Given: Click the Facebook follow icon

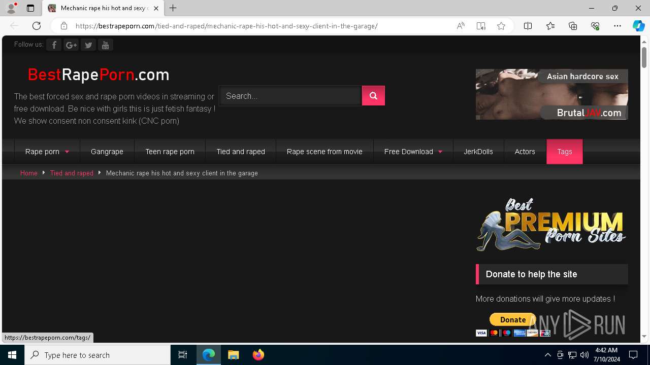Looking at the screenshot, I should [x=54, y=45].
